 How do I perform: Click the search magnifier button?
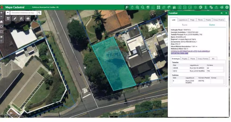click(39, 12)
